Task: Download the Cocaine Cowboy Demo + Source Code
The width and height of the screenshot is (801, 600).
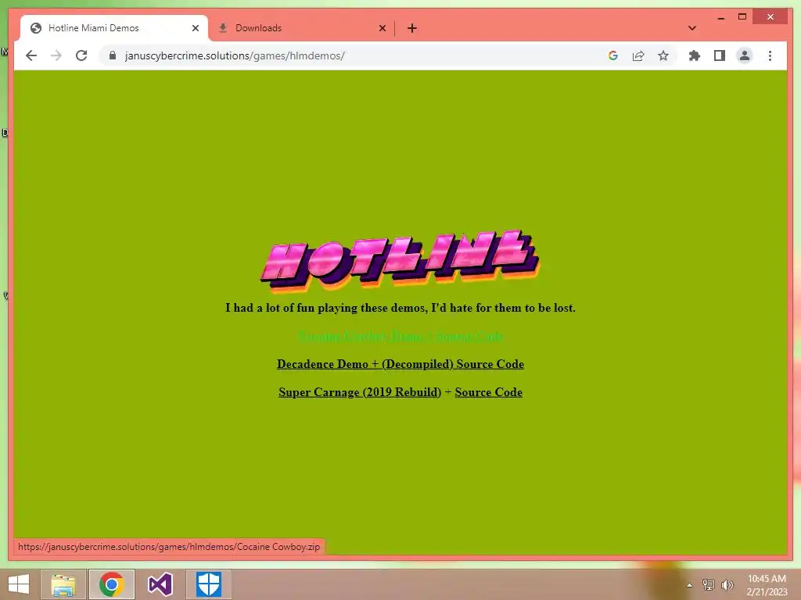Action: coord(400,336)
